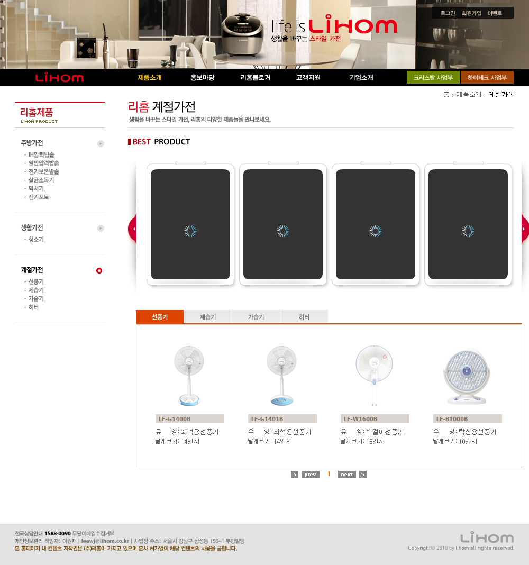
Task: Select the 히터 tab
Action: coord(304,317)
